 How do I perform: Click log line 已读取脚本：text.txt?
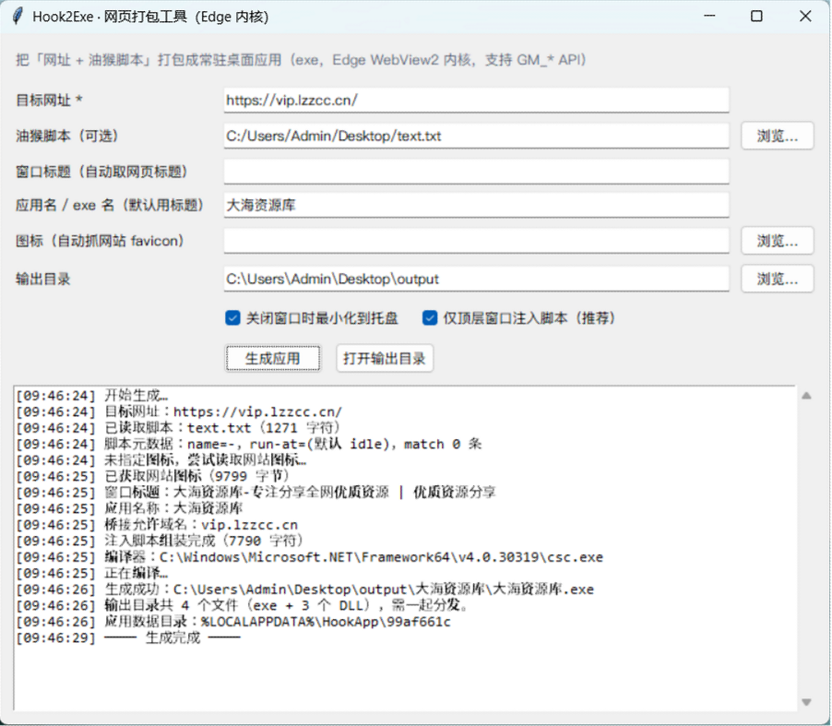coord(178,428)
